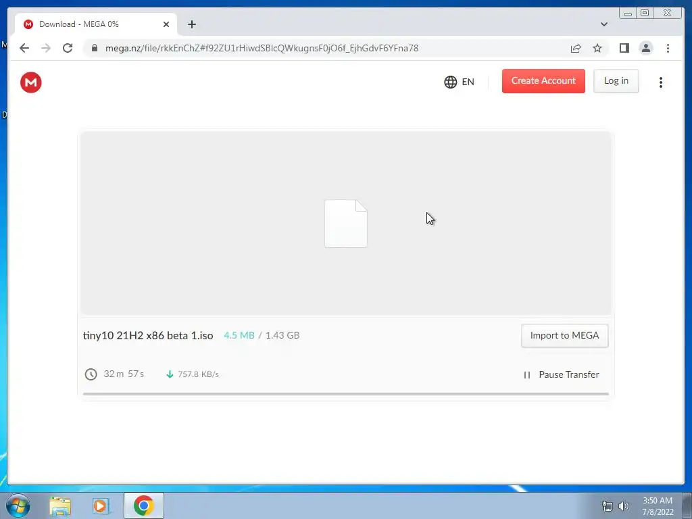The image size is (692, 519).
Task: Click the file preview placeholder icon
Action: coord(346,224)
